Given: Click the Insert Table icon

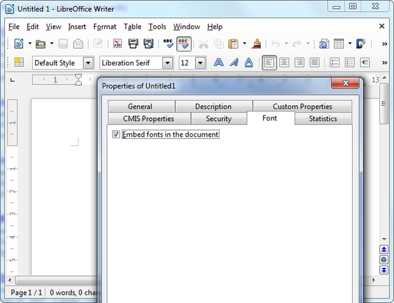Looking at the screenshot, I should 339,44.
